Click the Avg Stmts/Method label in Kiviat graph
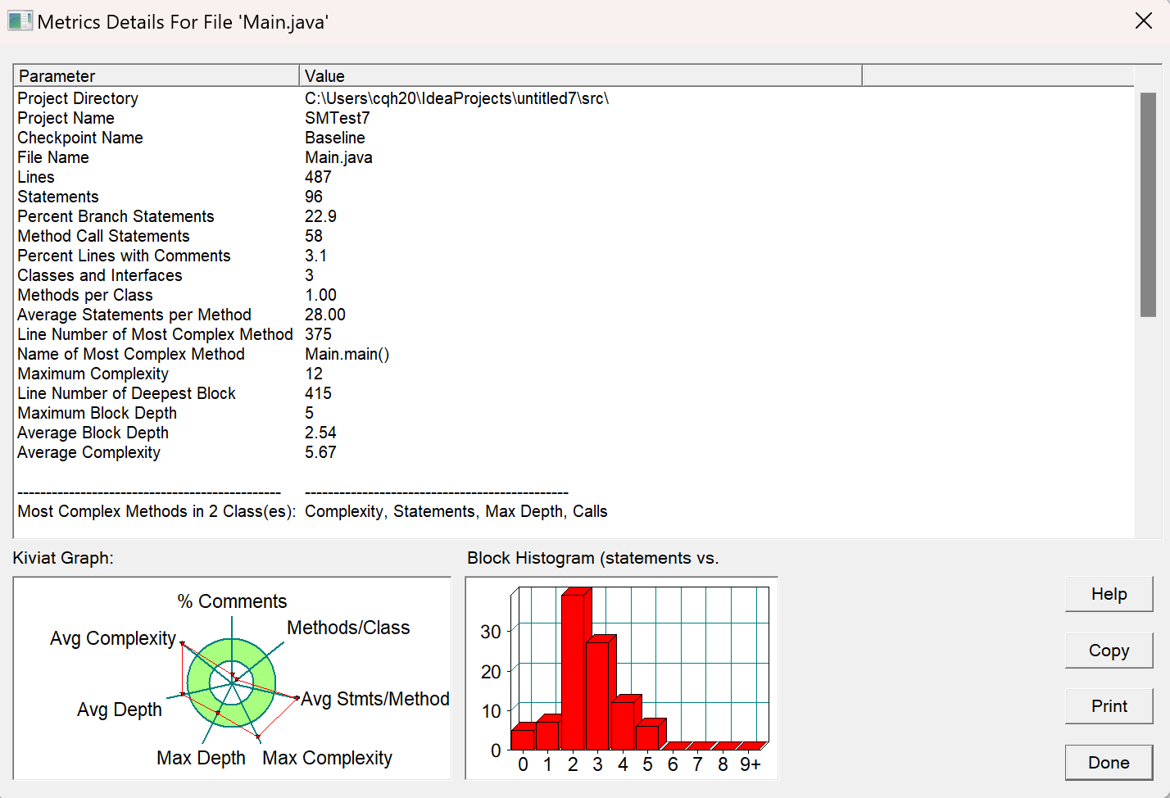This screenshot has height=798, width=1170. (x=375, y=699)
